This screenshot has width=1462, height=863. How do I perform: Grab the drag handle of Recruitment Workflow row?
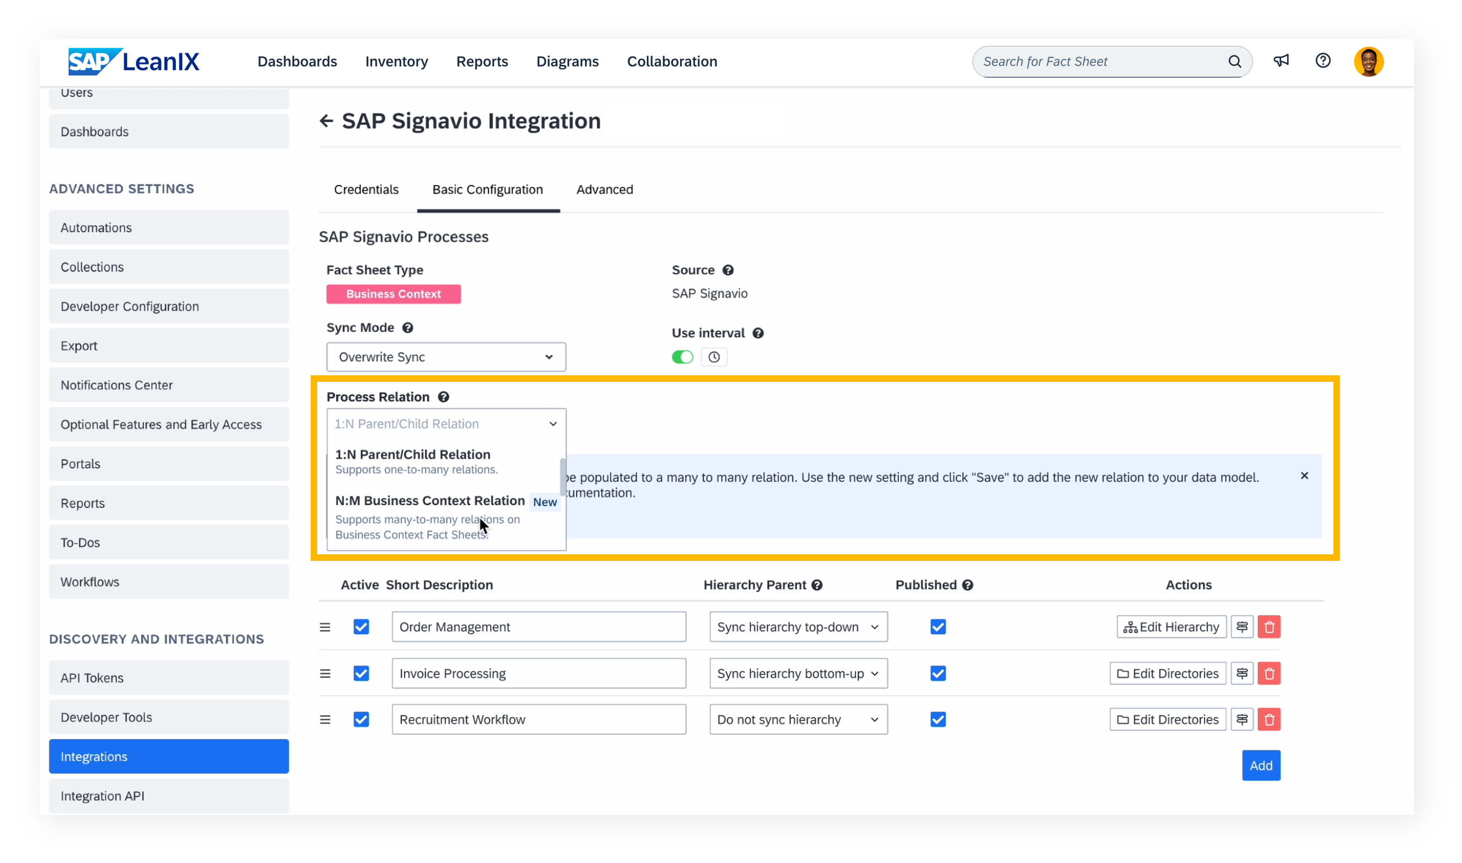(x=325, y=719)
